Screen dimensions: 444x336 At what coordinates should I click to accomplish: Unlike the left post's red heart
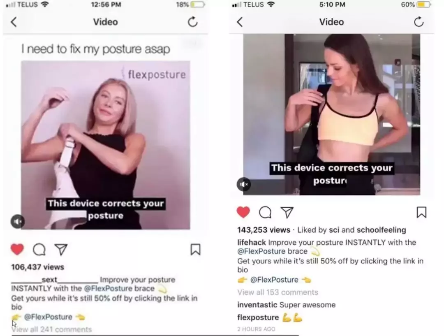click(x=17, y=249)
